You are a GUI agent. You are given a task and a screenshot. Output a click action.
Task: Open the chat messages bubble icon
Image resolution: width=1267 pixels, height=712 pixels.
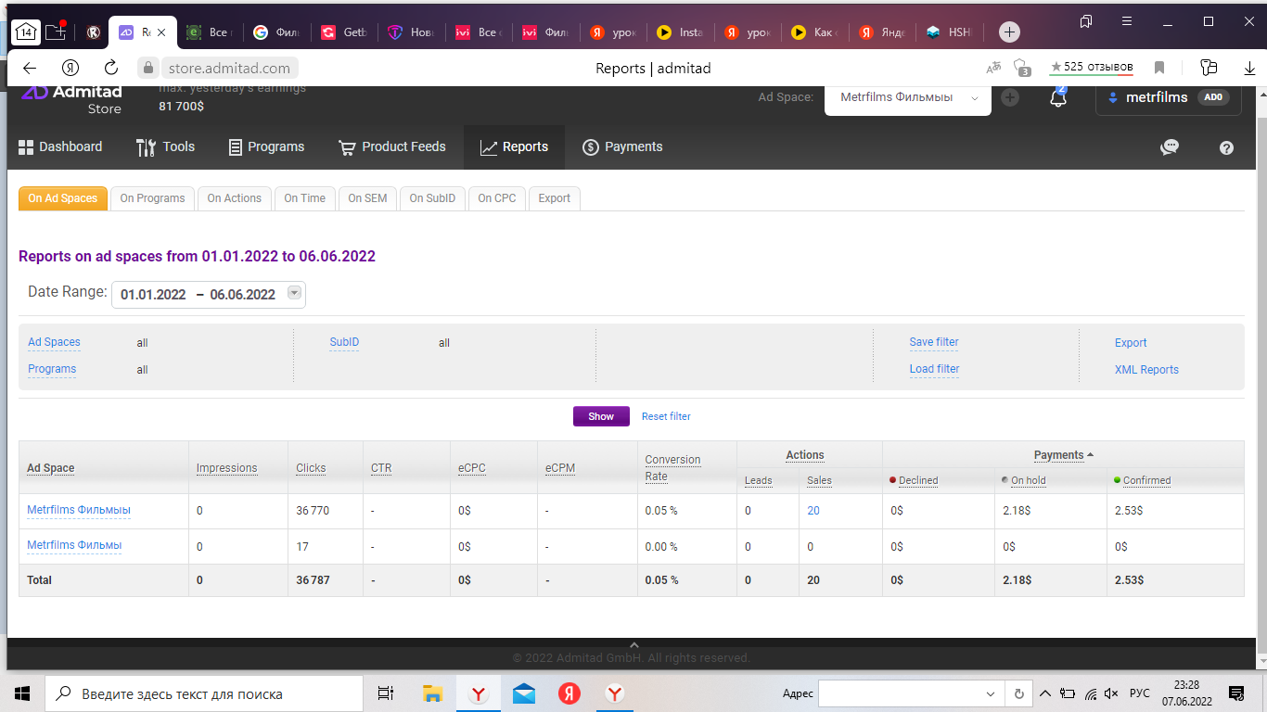click(1170, 147)
